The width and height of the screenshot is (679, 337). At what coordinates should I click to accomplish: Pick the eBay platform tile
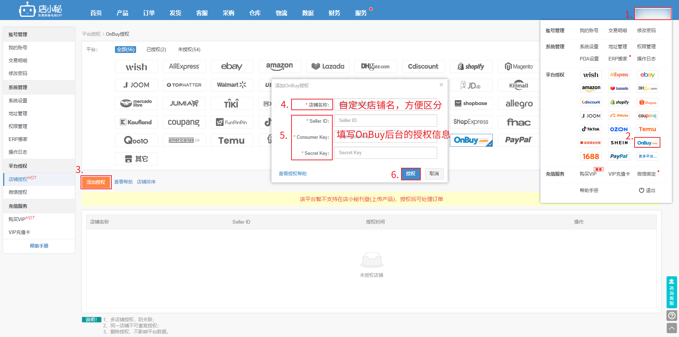click(x=232, y=67)
